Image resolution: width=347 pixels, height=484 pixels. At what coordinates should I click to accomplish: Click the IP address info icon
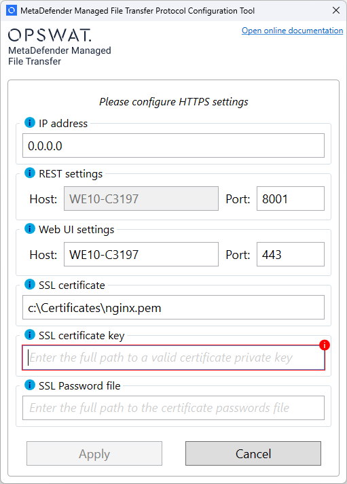(30, 123)
